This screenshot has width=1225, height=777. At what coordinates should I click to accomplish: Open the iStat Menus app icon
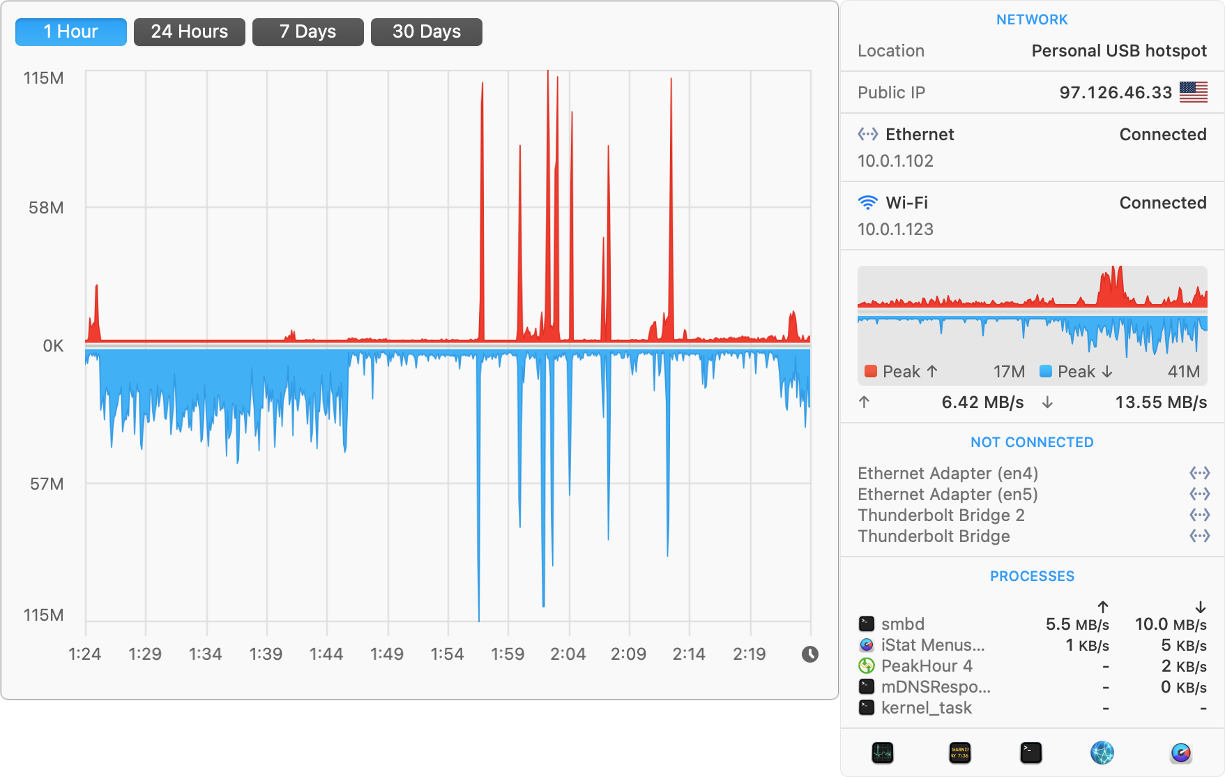coord(1180,753)
